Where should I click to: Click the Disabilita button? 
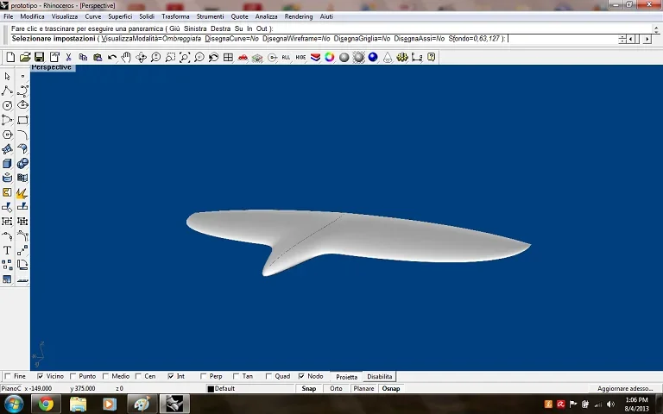click(379, 377)
